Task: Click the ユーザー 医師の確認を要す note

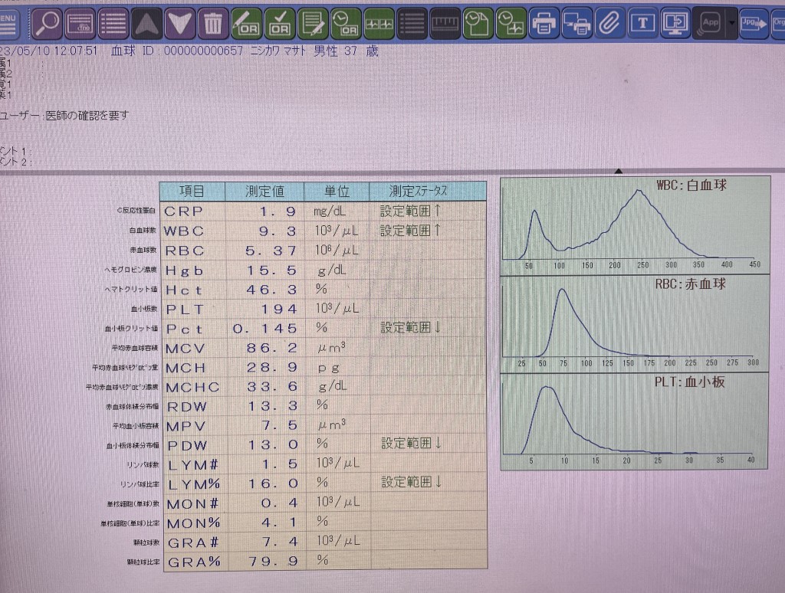Action: (64, 115)
